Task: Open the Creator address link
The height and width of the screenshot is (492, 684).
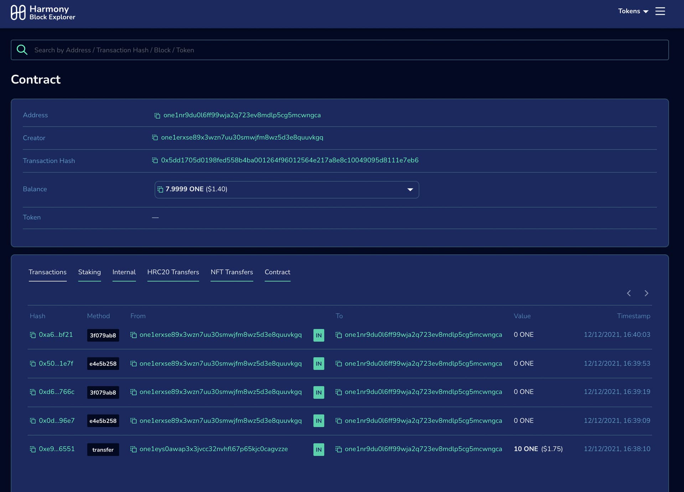Action: coord(242,138)
